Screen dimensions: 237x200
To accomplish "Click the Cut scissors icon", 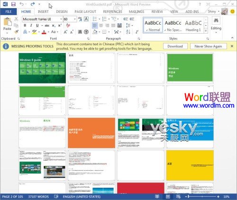I will [x=16, y=19].
